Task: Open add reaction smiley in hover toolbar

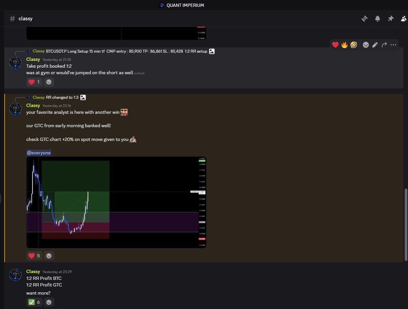Action: (x=366, y=45)
